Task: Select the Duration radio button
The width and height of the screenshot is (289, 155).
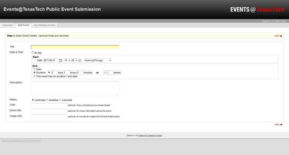Action: (x=34, y=72)
